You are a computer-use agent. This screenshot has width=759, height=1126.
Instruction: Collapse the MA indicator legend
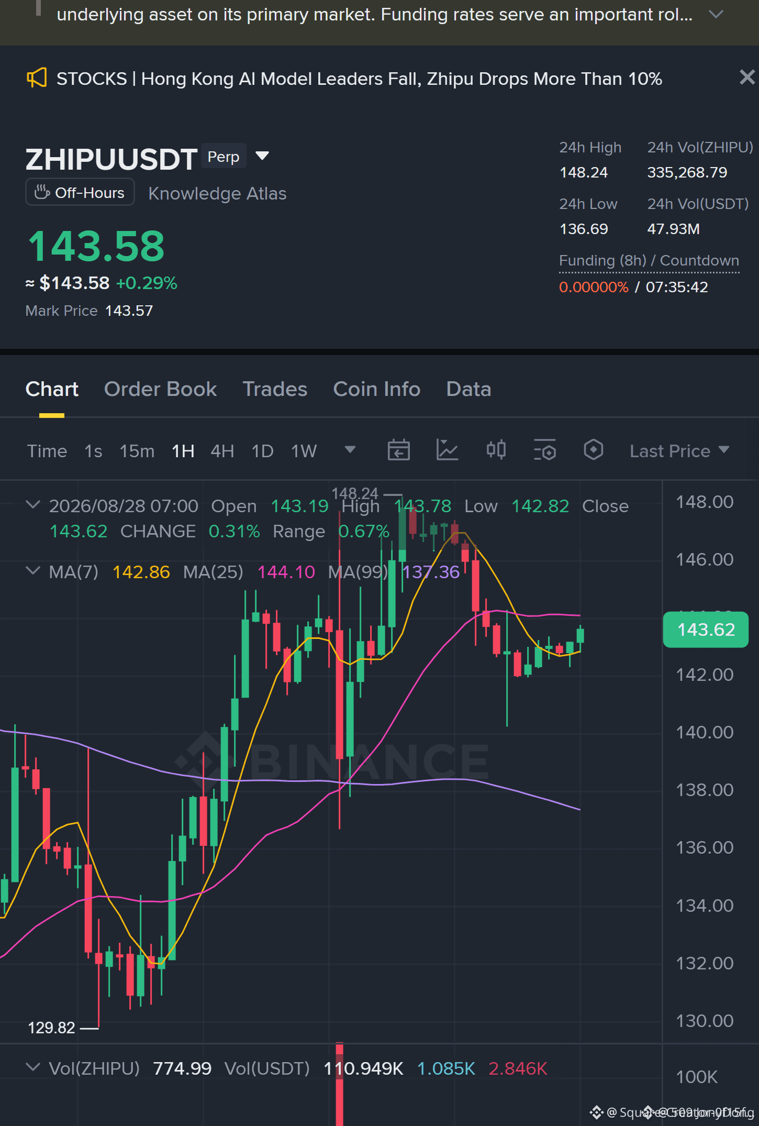[x=33, y=571]
